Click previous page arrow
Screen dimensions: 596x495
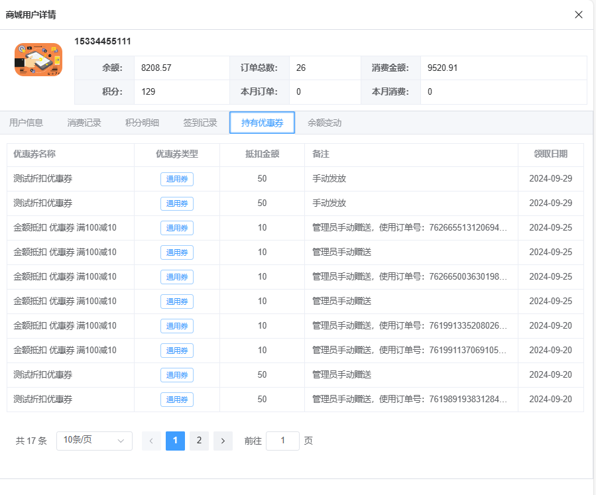[151, 441]
